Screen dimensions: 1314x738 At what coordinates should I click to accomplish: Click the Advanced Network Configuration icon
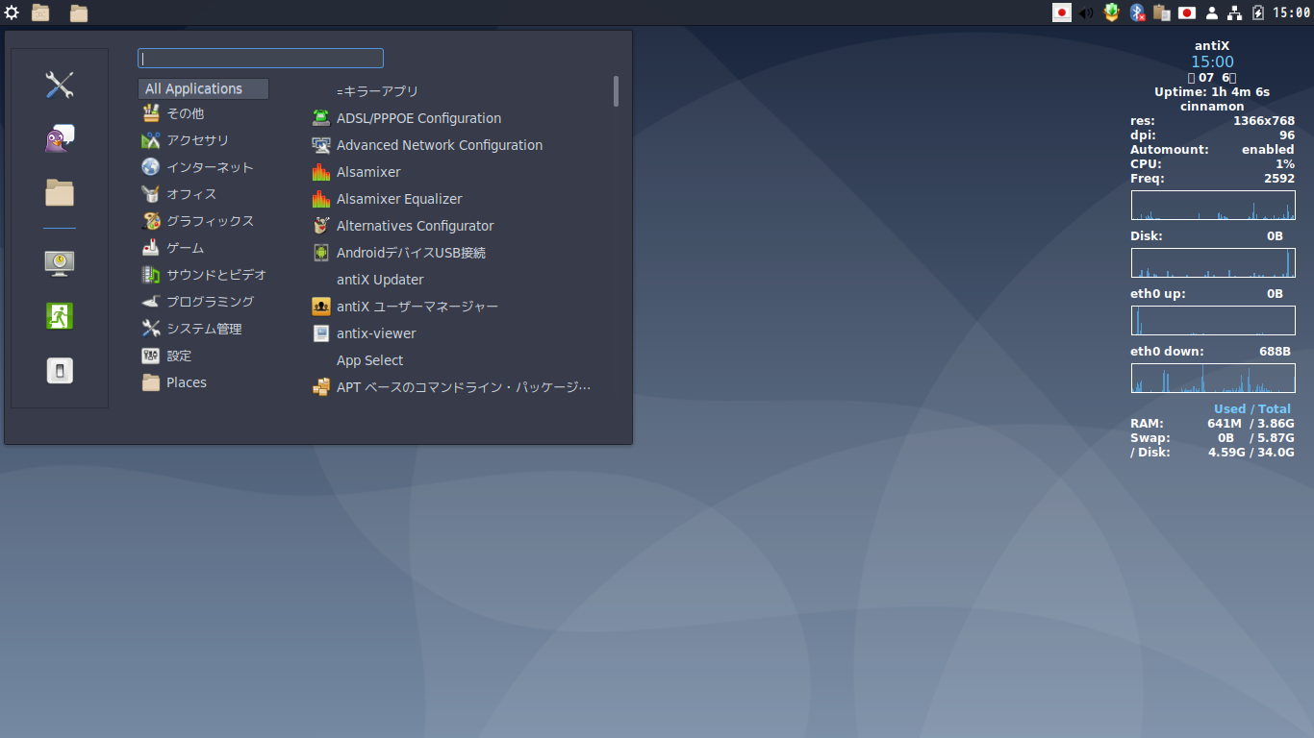tap(321, 145)
